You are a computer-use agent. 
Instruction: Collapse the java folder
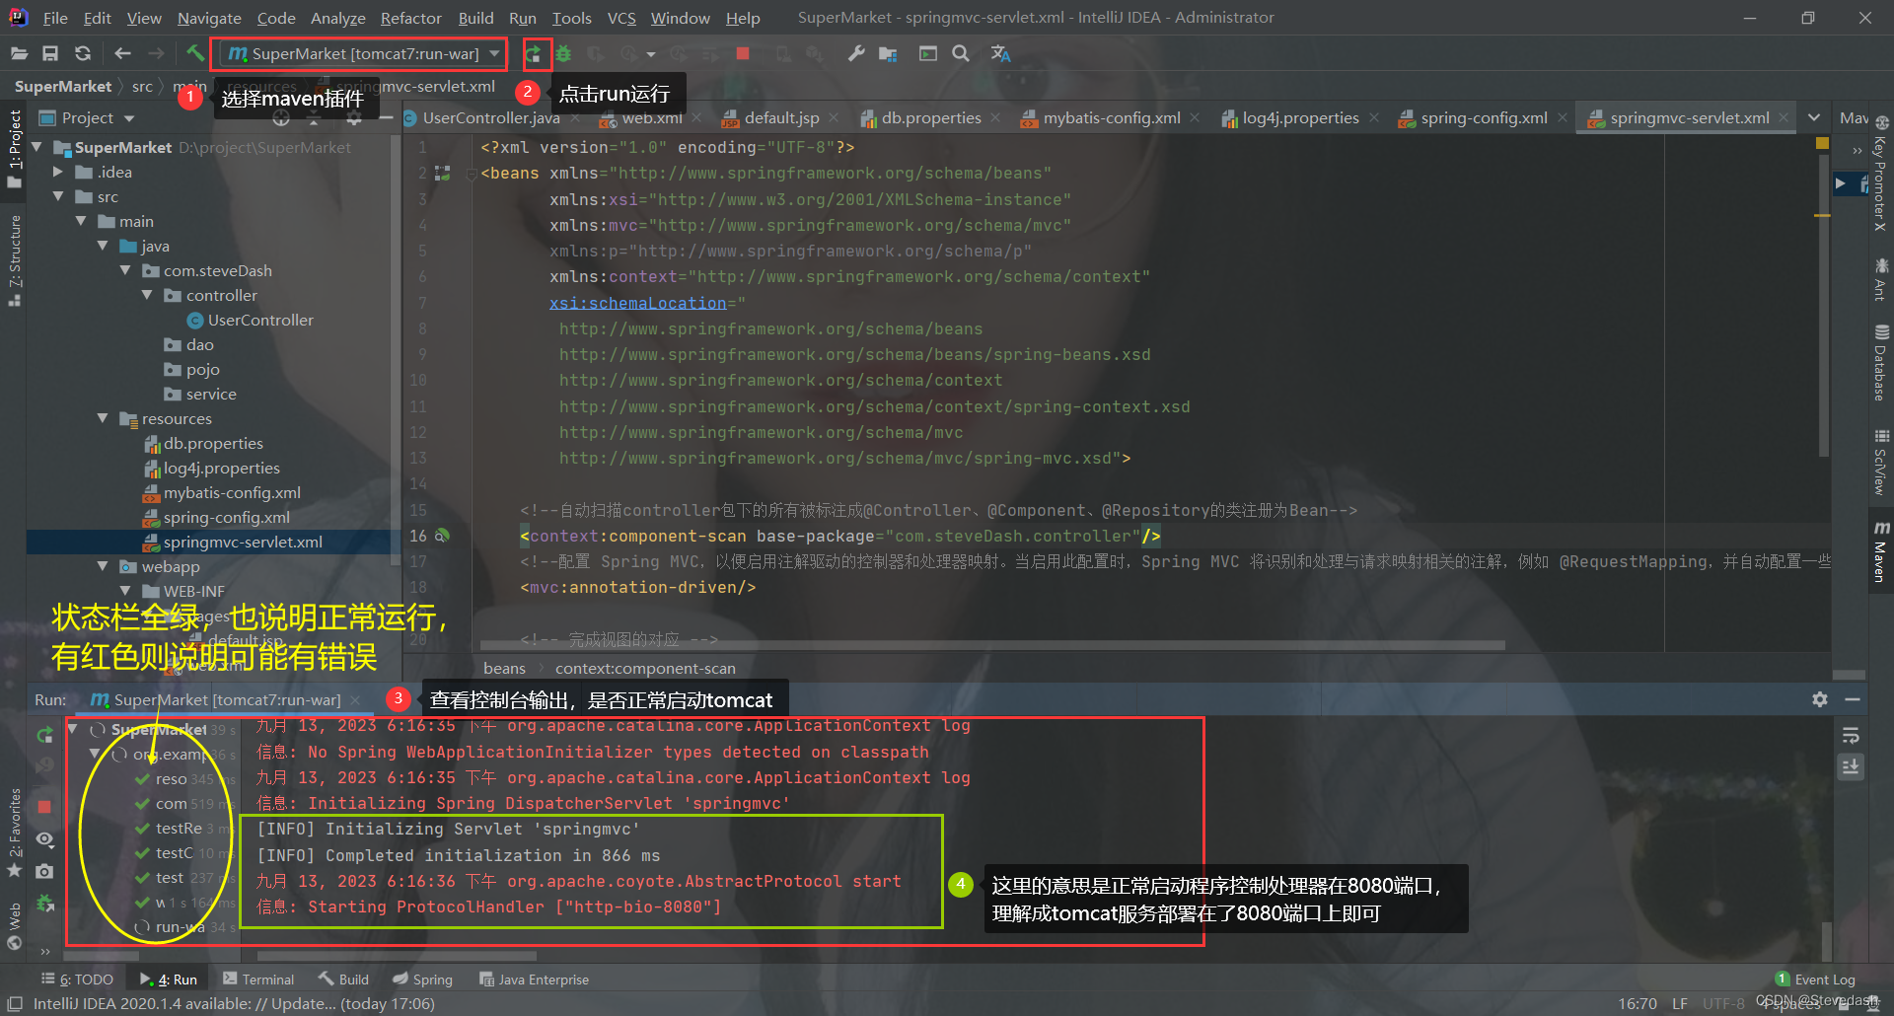tap(103, 246)
